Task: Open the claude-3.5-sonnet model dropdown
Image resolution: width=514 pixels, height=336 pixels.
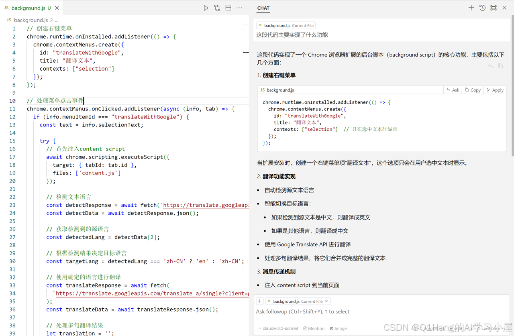Action: click(x=278, y=328)
